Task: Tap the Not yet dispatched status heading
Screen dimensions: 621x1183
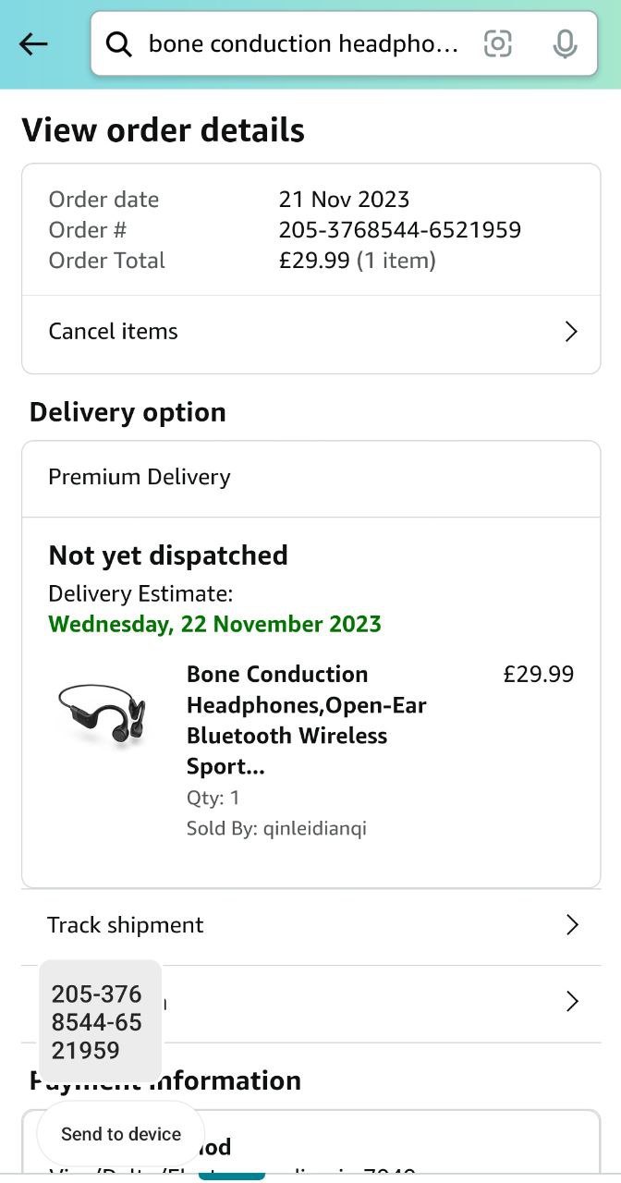Action: 168,555
